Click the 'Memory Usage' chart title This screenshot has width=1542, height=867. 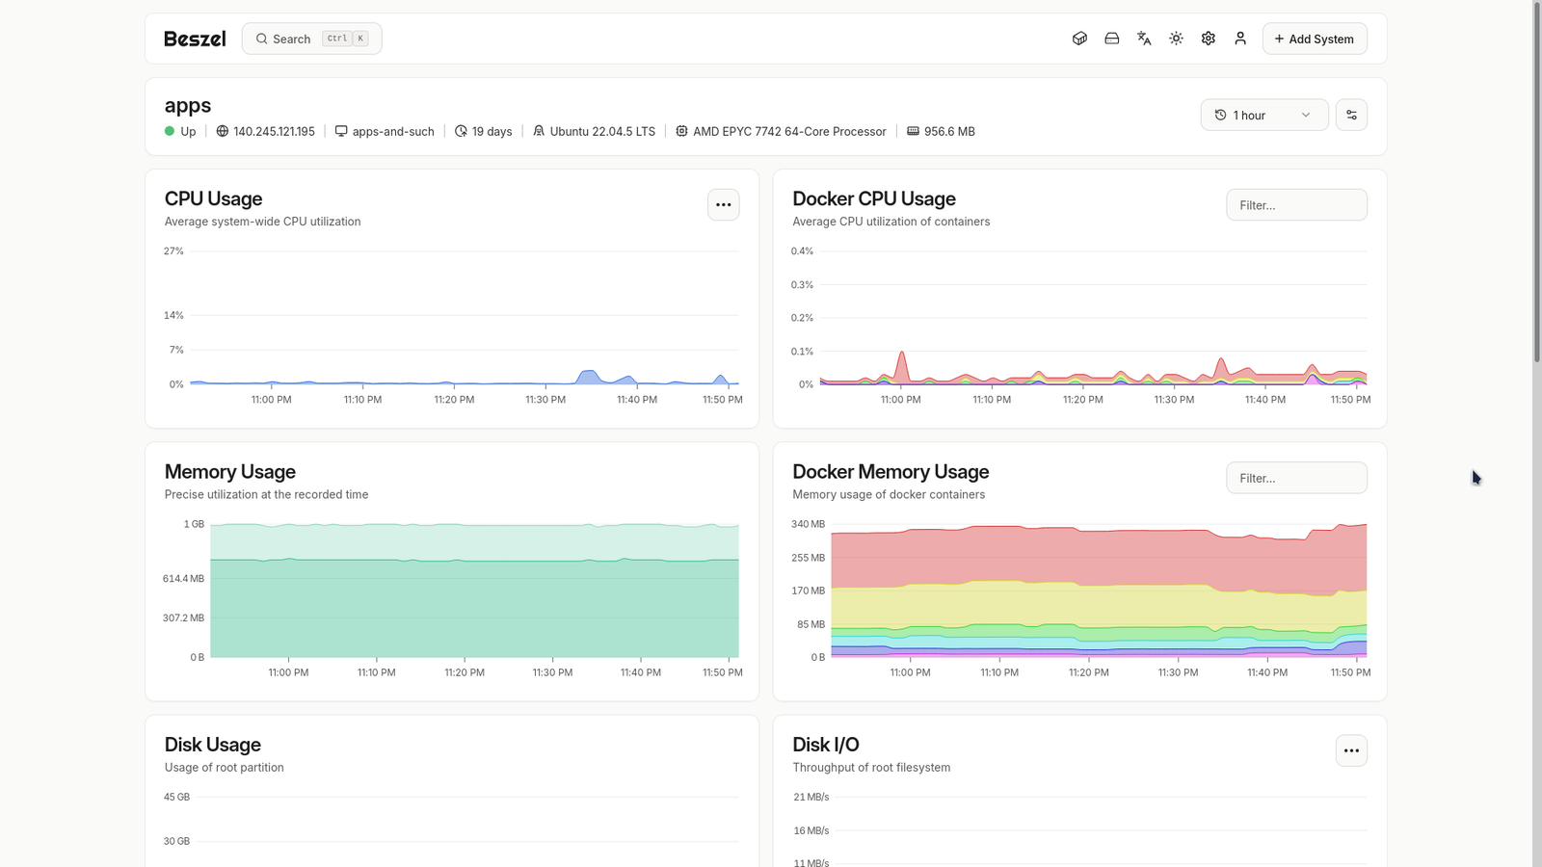tap(230, 472)
